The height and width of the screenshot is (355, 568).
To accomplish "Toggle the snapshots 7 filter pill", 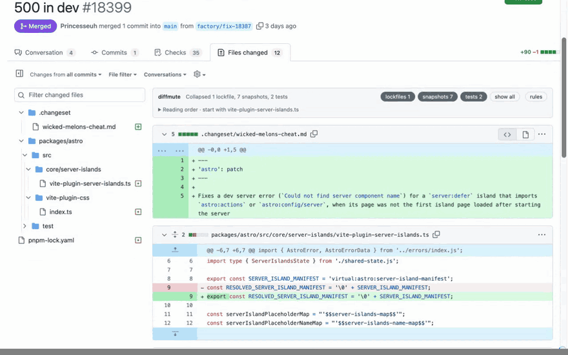I will (x=437, y=97).
